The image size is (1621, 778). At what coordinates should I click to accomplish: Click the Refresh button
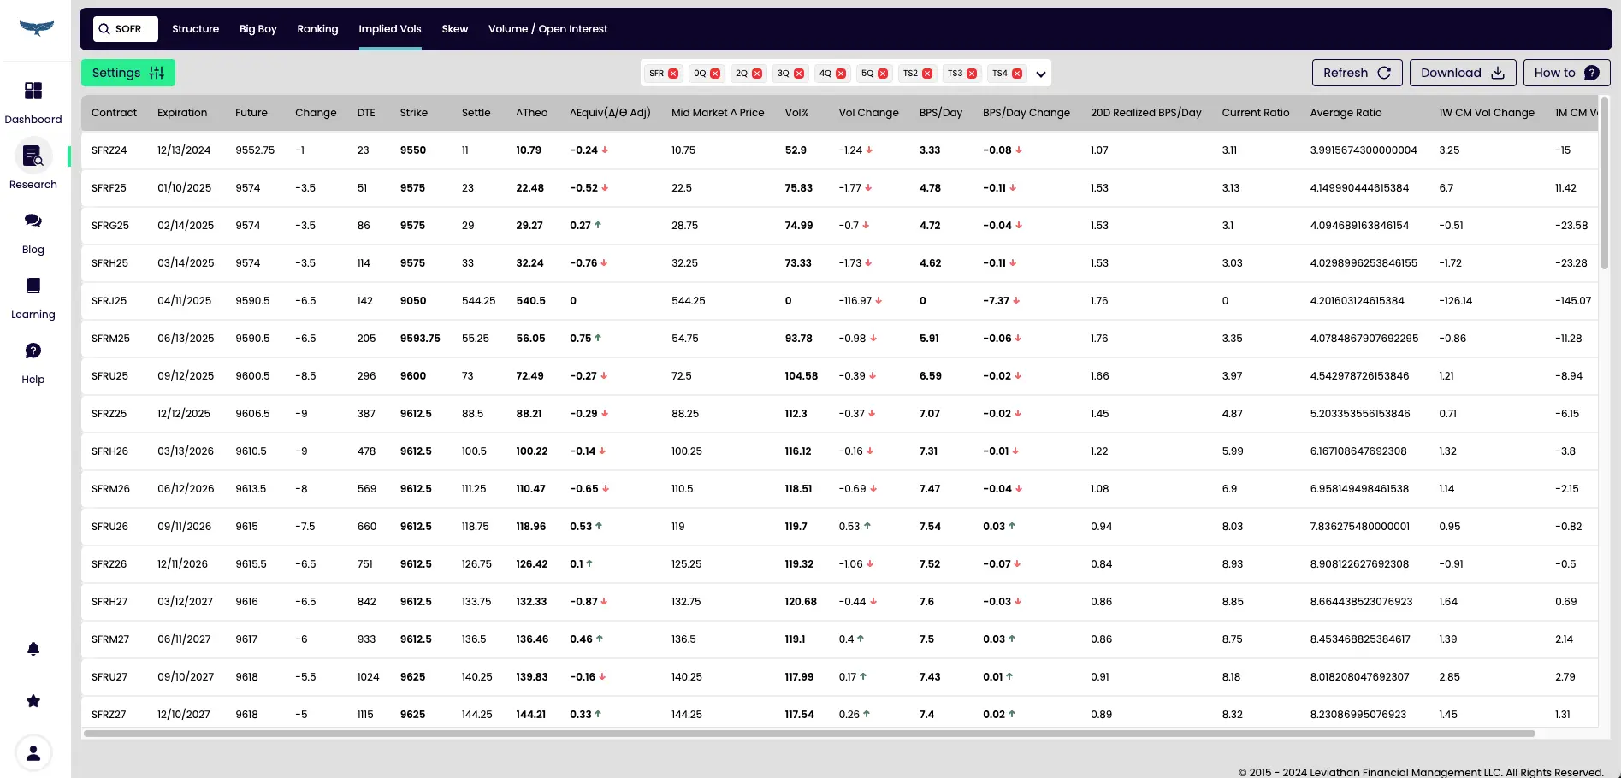tap(1357, 73)
